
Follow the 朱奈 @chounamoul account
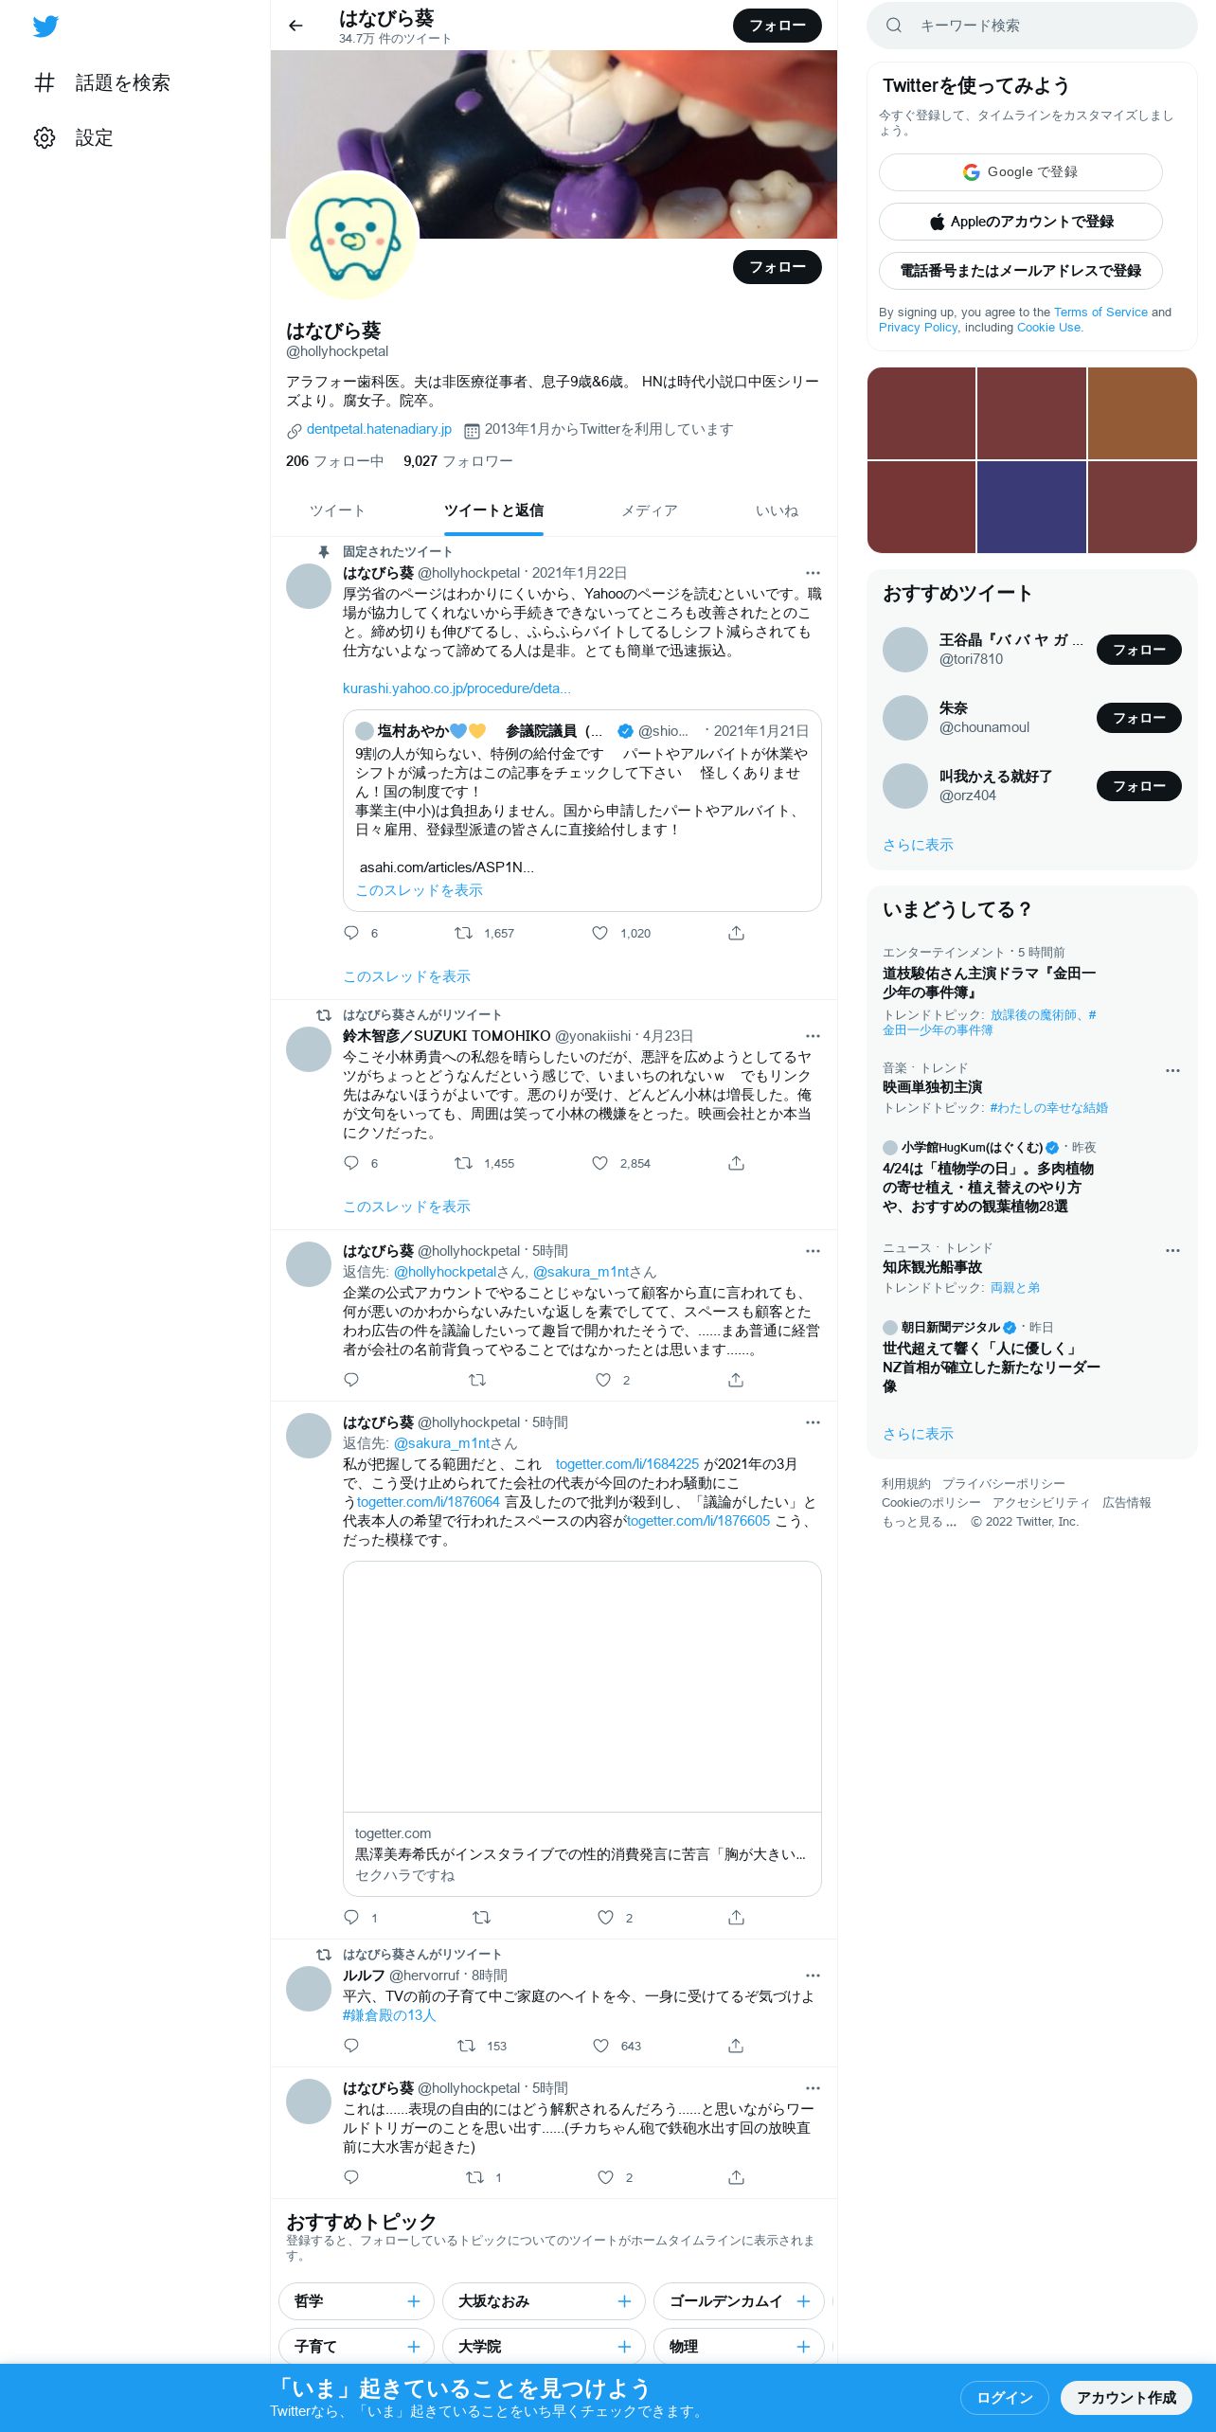(x=1139, y=718)
